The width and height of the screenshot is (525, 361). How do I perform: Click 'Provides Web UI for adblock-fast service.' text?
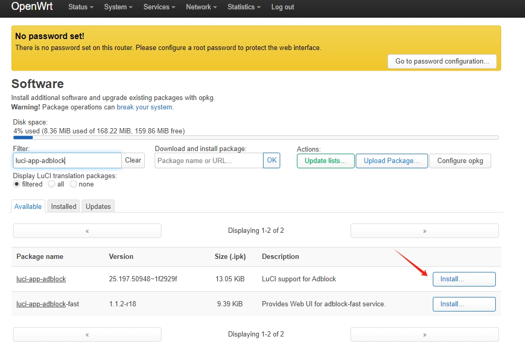(x=324, y=304)
